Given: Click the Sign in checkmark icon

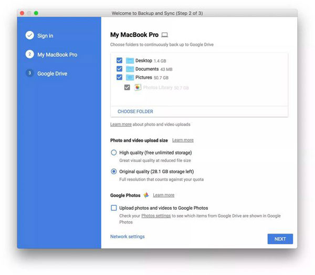Looking at the screenshot, I should click(x=29, y=36).
